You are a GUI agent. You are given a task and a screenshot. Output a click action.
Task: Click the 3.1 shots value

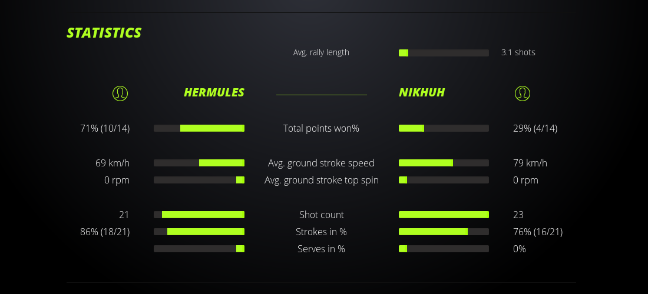coord(518,52)
